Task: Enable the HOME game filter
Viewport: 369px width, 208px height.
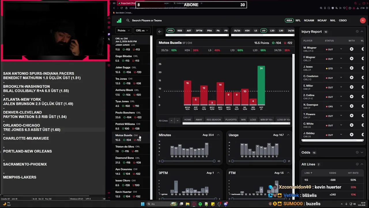Action: coord(188,120)
